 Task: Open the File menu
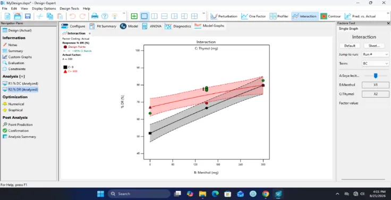point(4,8)
